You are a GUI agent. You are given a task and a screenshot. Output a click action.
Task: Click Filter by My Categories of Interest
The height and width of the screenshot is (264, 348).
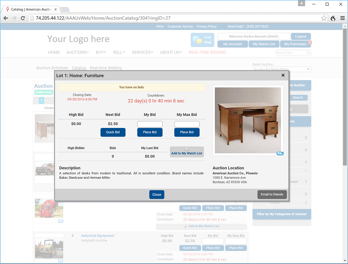click(281, 214)
